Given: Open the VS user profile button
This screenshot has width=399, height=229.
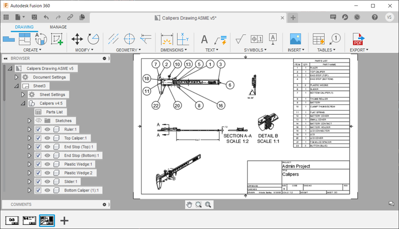Looking at the screenshot, I should [x=389, y=17].
